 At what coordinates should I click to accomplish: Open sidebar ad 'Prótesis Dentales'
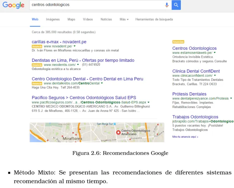point(189,94)
